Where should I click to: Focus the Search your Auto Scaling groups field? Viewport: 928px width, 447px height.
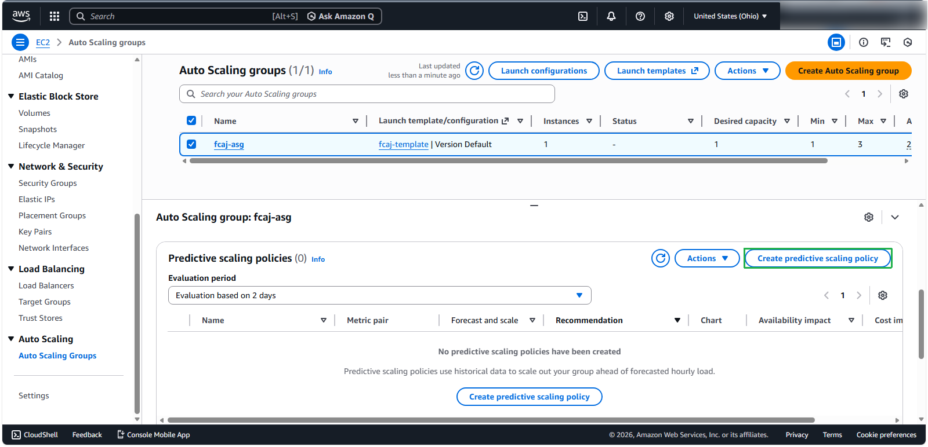coord(367,94)
